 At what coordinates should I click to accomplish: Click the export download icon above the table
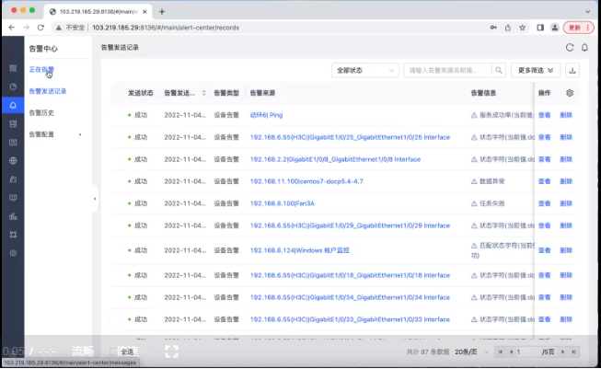click(574, 70)
